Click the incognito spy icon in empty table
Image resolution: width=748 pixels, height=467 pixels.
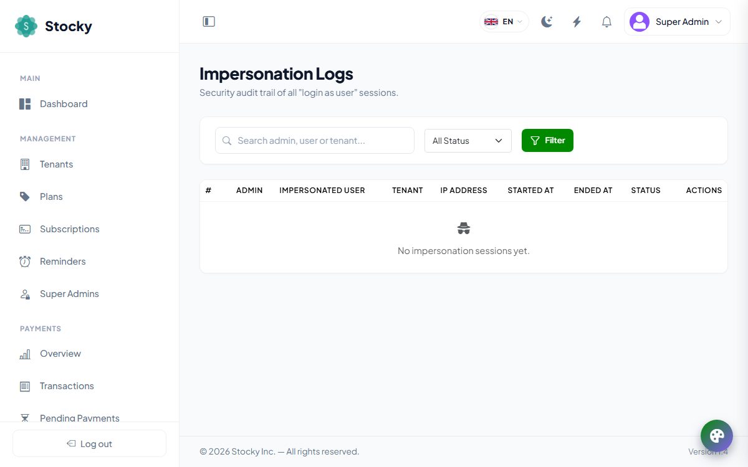[x=464, y=229]
